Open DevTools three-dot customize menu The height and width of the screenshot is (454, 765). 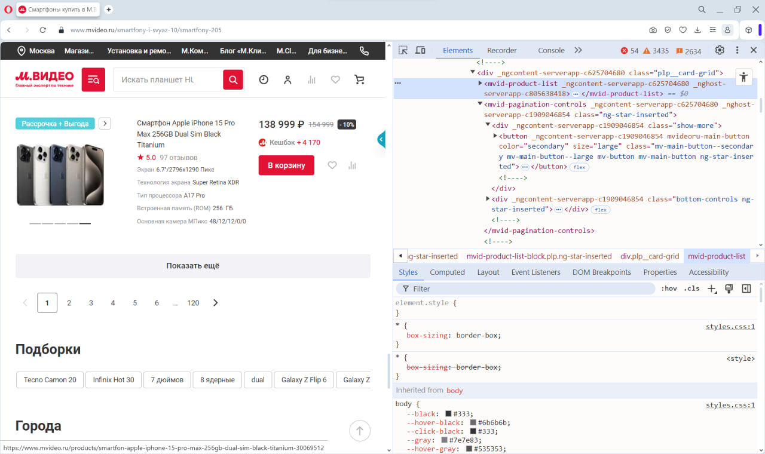[x=737, y=50]
